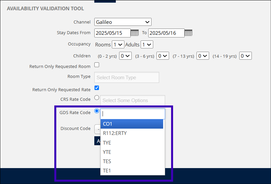
Task: Click the dark blue button under Discount Code
Action: [97, 141]
